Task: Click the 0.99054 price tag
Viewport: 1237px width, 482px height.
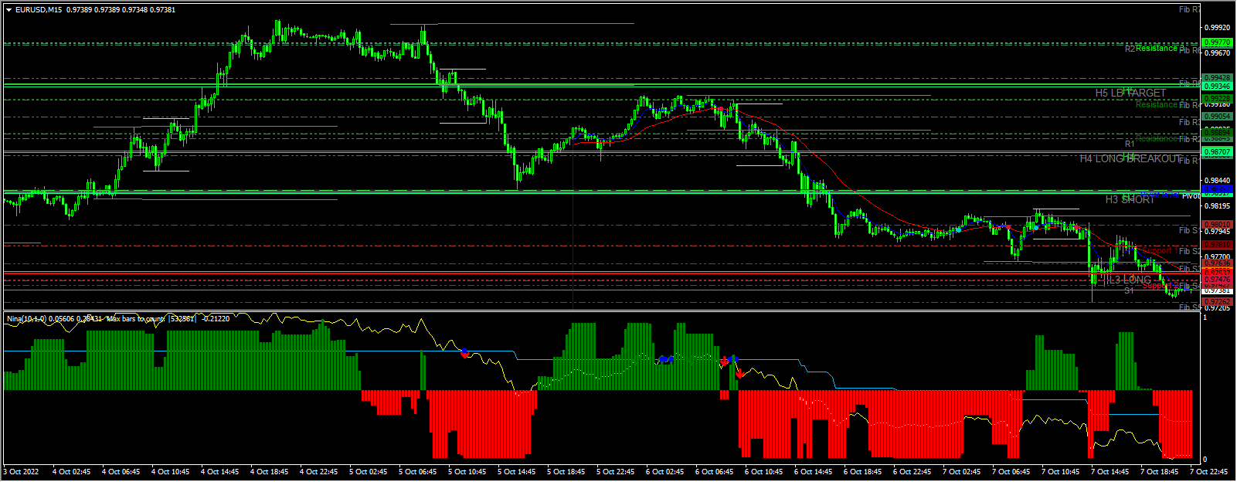Action: pyautogui.click(x=1218, y=117)
